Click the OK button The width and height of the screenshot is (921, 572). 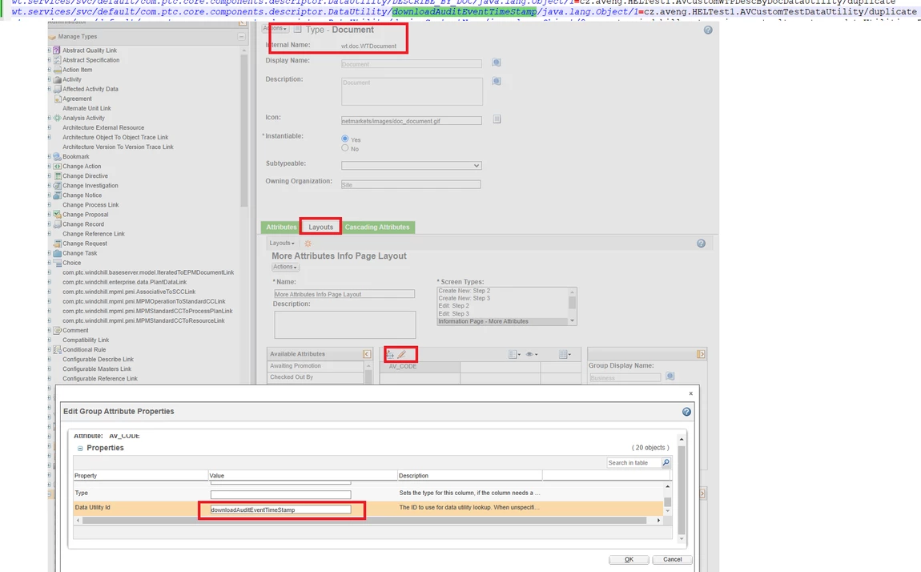coord(629,559)
